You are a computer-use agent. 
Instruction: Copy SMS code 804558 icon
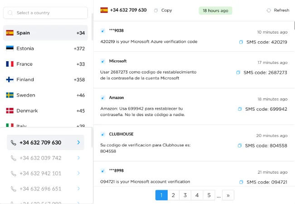240,146
